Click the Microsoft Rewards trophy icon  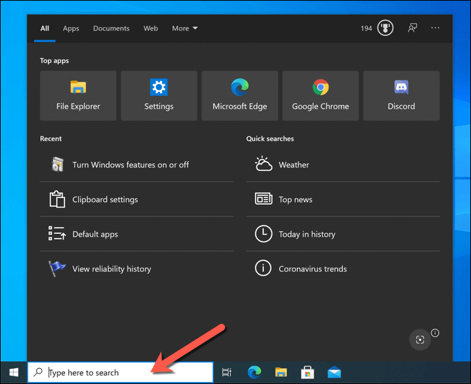[386, 28]
